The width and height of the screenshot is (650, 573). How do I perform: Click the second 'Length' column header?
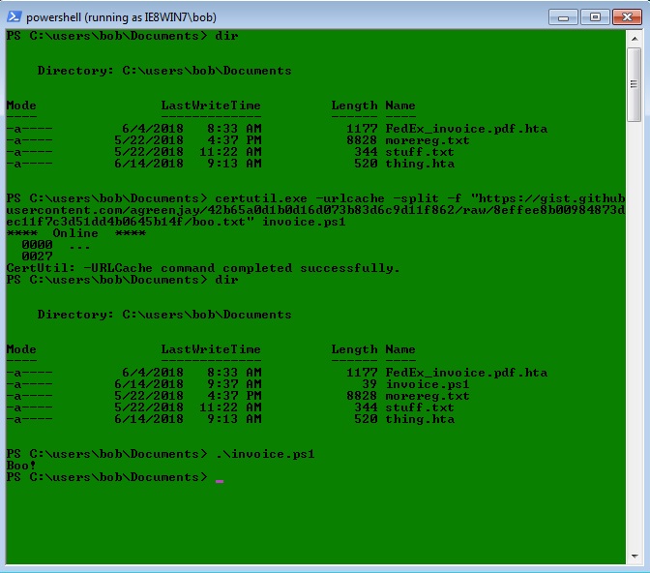pos(354,349)
